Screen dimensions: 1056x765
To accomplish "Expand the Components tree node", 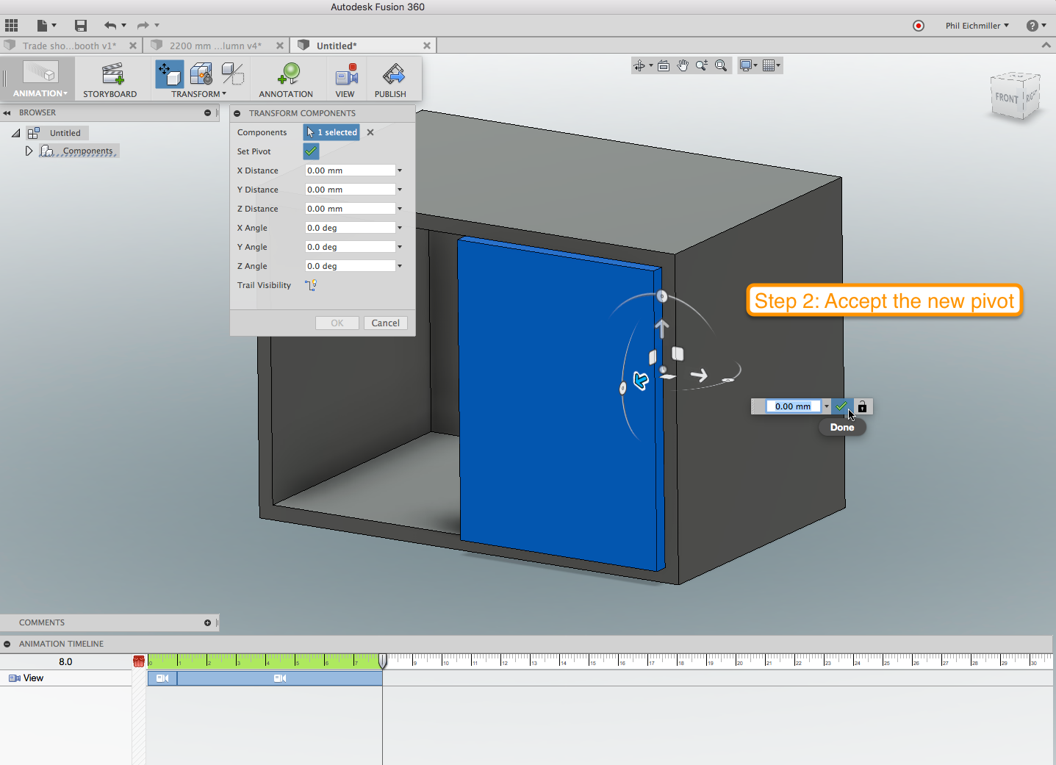I will pos(29,151).
